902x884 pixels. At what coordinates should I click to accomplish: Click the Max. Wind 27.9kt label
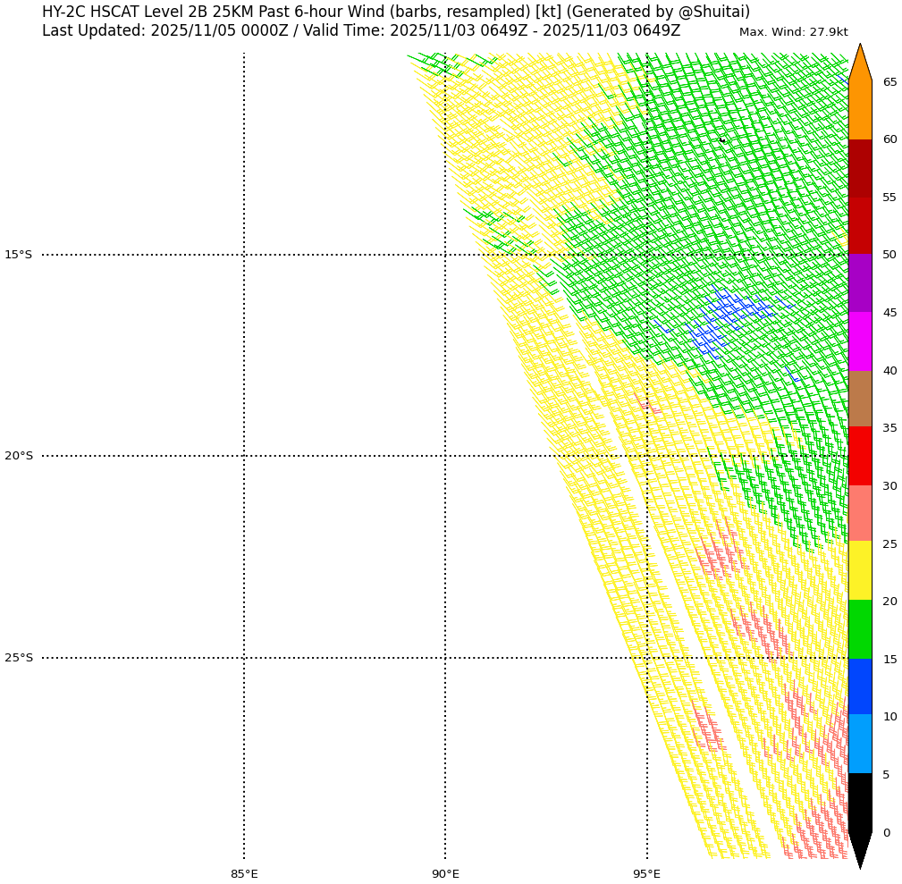point(793,32)
